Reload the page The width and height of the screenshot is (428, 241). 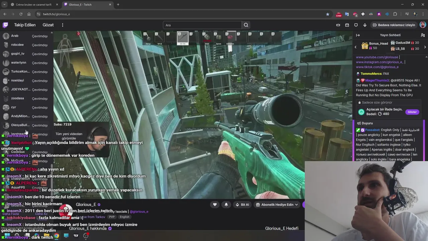(21, 14)
